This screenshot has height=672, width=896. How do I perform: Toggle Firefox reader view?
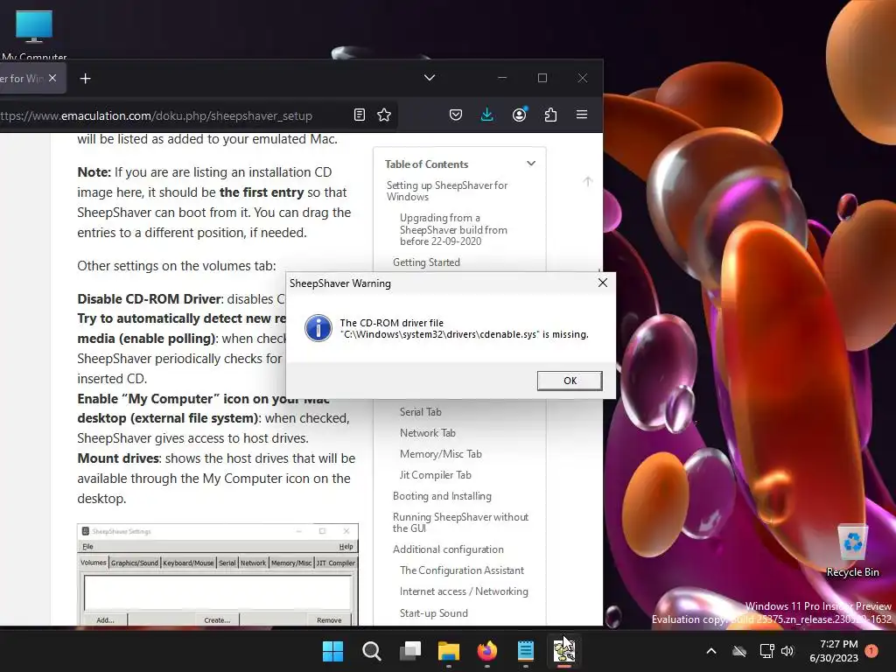click(360, 115)
